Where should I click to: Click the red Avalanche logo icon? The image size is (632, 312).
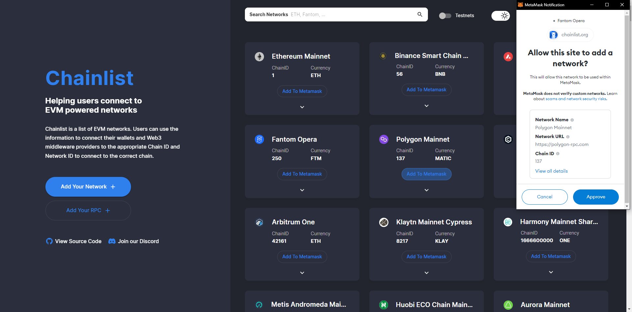(508, 57)
